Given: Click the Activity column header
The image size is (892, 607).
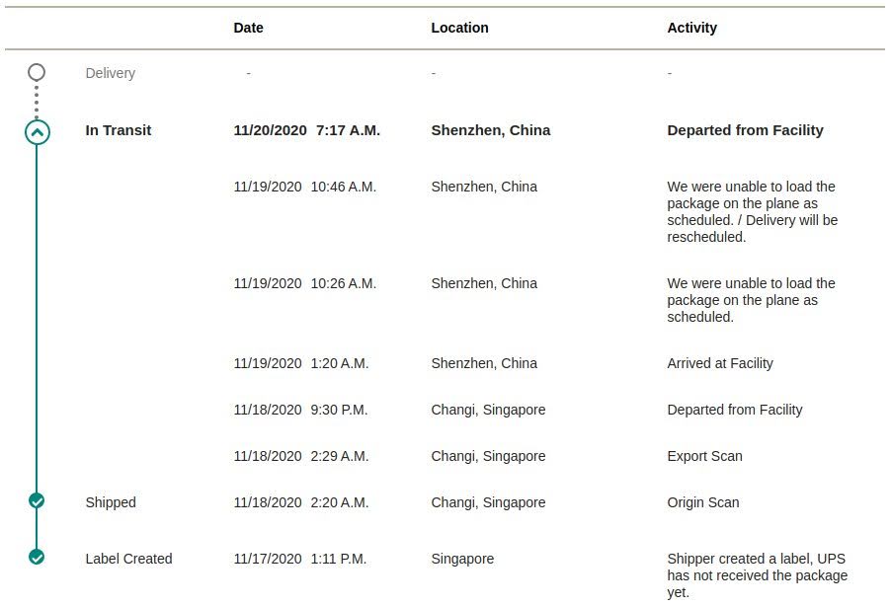Looking at the screenshot, I should click(691, 28).
